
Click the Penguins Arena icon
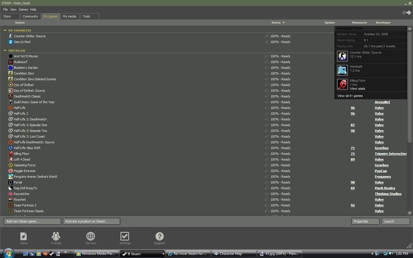pos(11,177)
